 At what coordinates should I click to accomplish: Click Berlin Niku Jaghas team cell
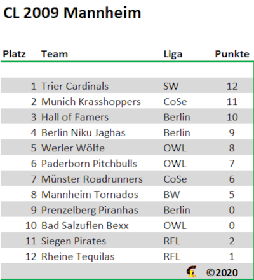(x=83, y=133)
